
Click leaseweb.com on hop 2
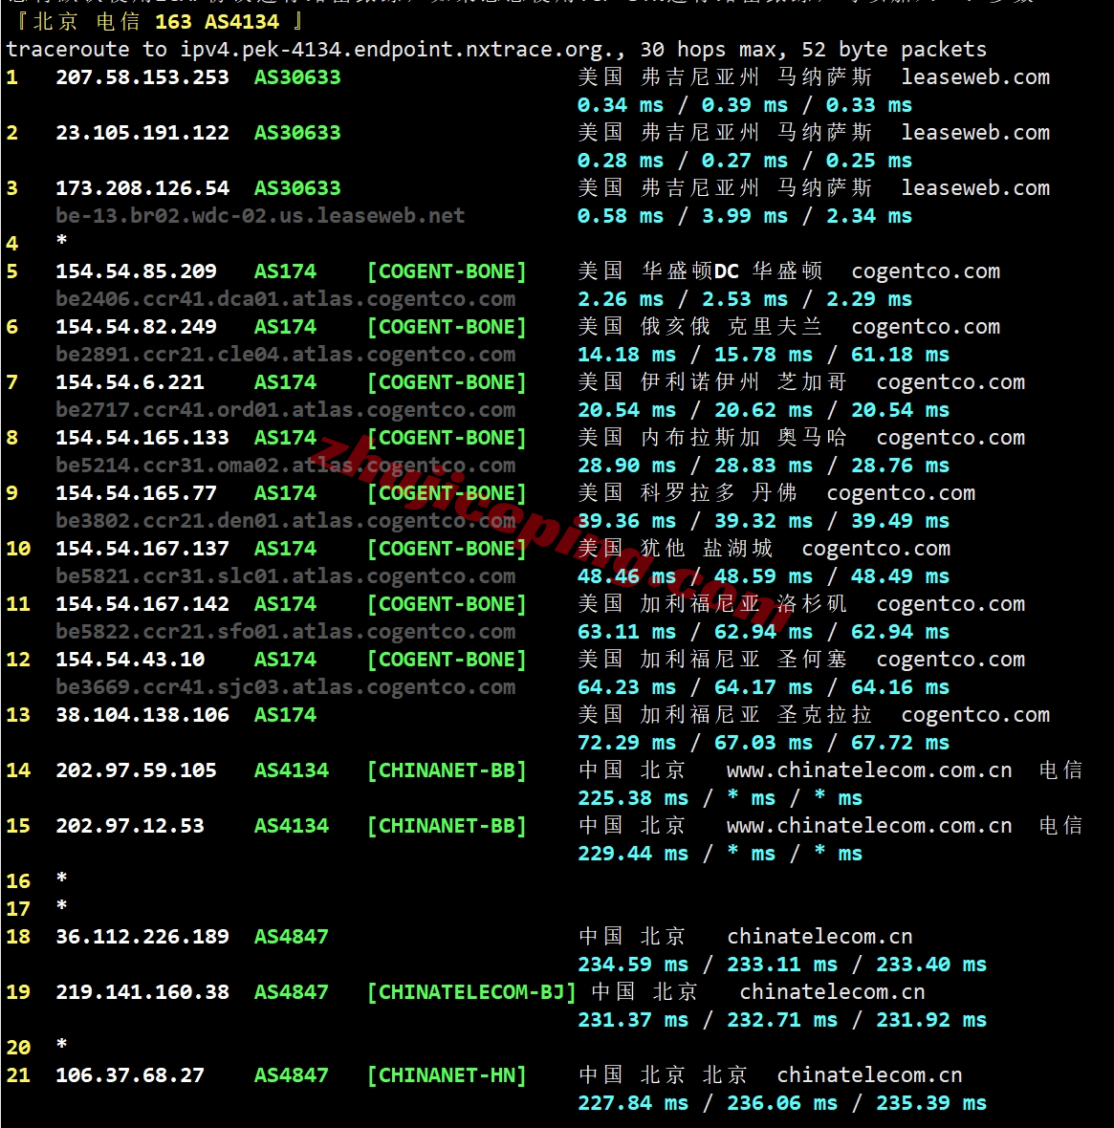pyautogui.click(x=975, y=132)
